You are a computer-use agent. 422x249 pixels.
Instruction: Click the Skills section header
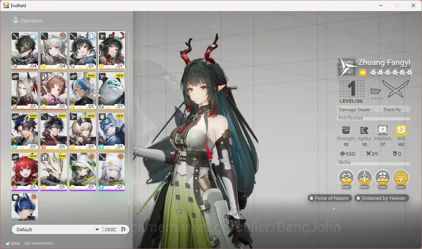[344, 162]
